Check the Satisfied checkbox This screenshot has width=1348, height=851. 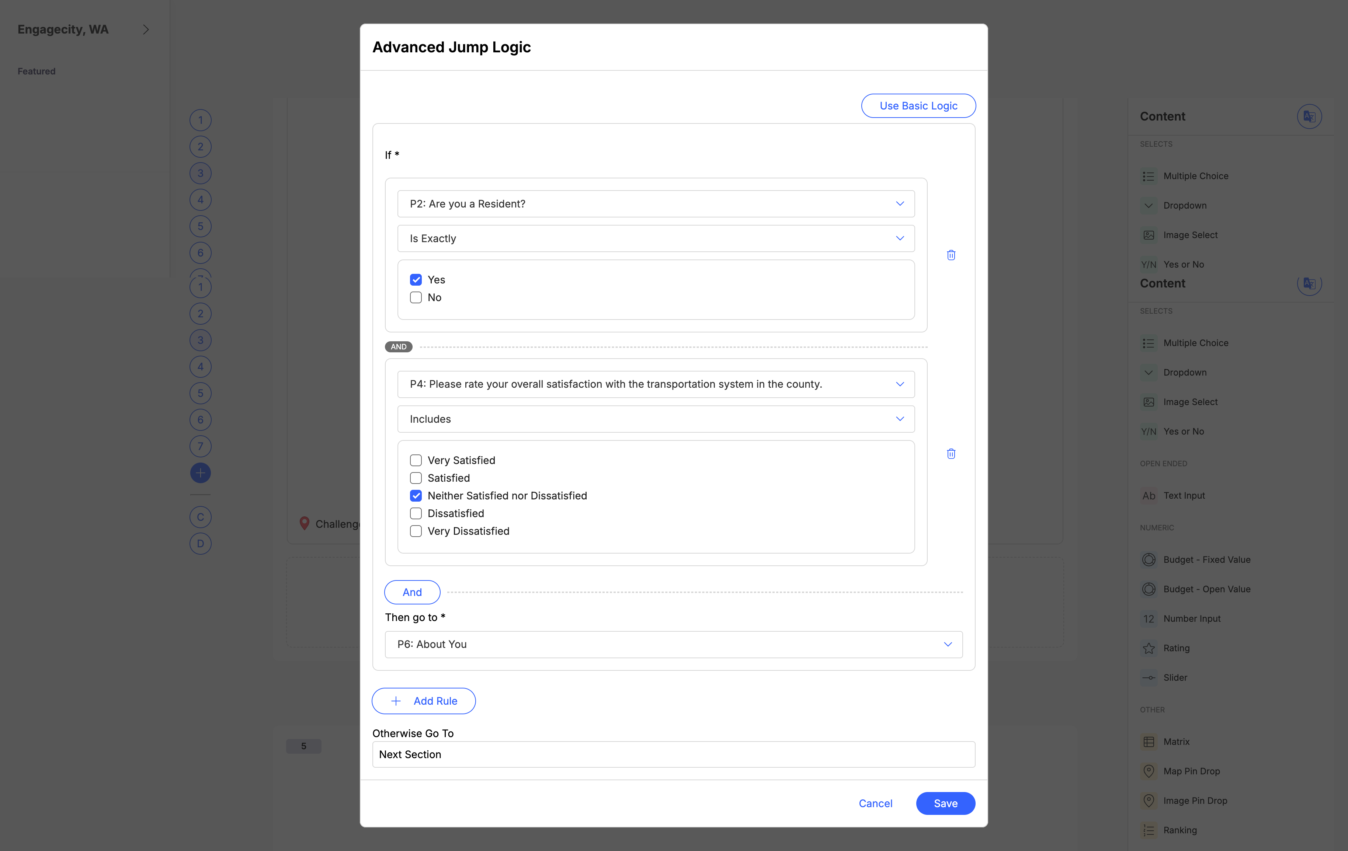click(416, 478)
